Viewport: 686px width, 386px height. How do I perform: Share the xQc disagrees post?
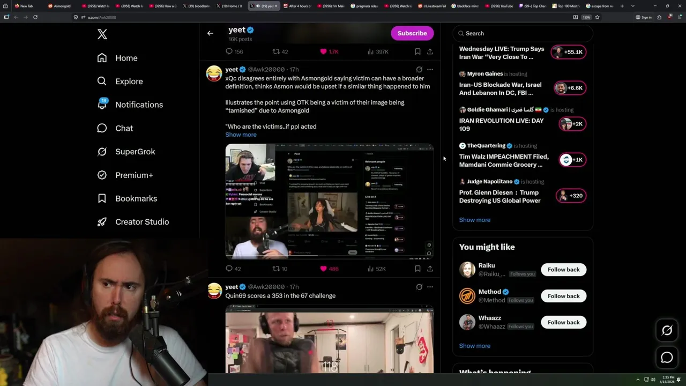pos(430,269)
